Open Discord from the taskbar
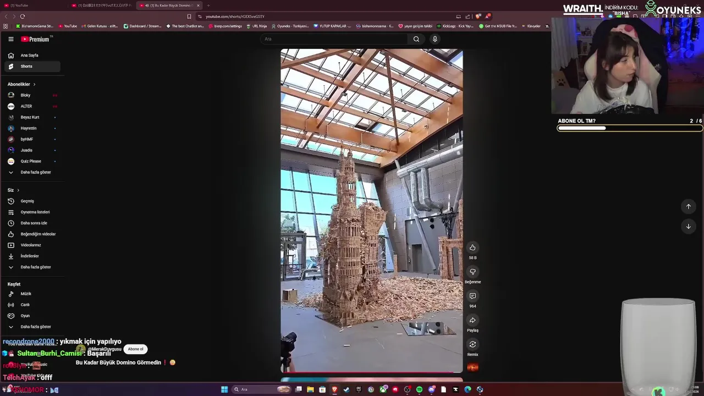The height and width of the screenshot is (396, 704). coord(431,389)
